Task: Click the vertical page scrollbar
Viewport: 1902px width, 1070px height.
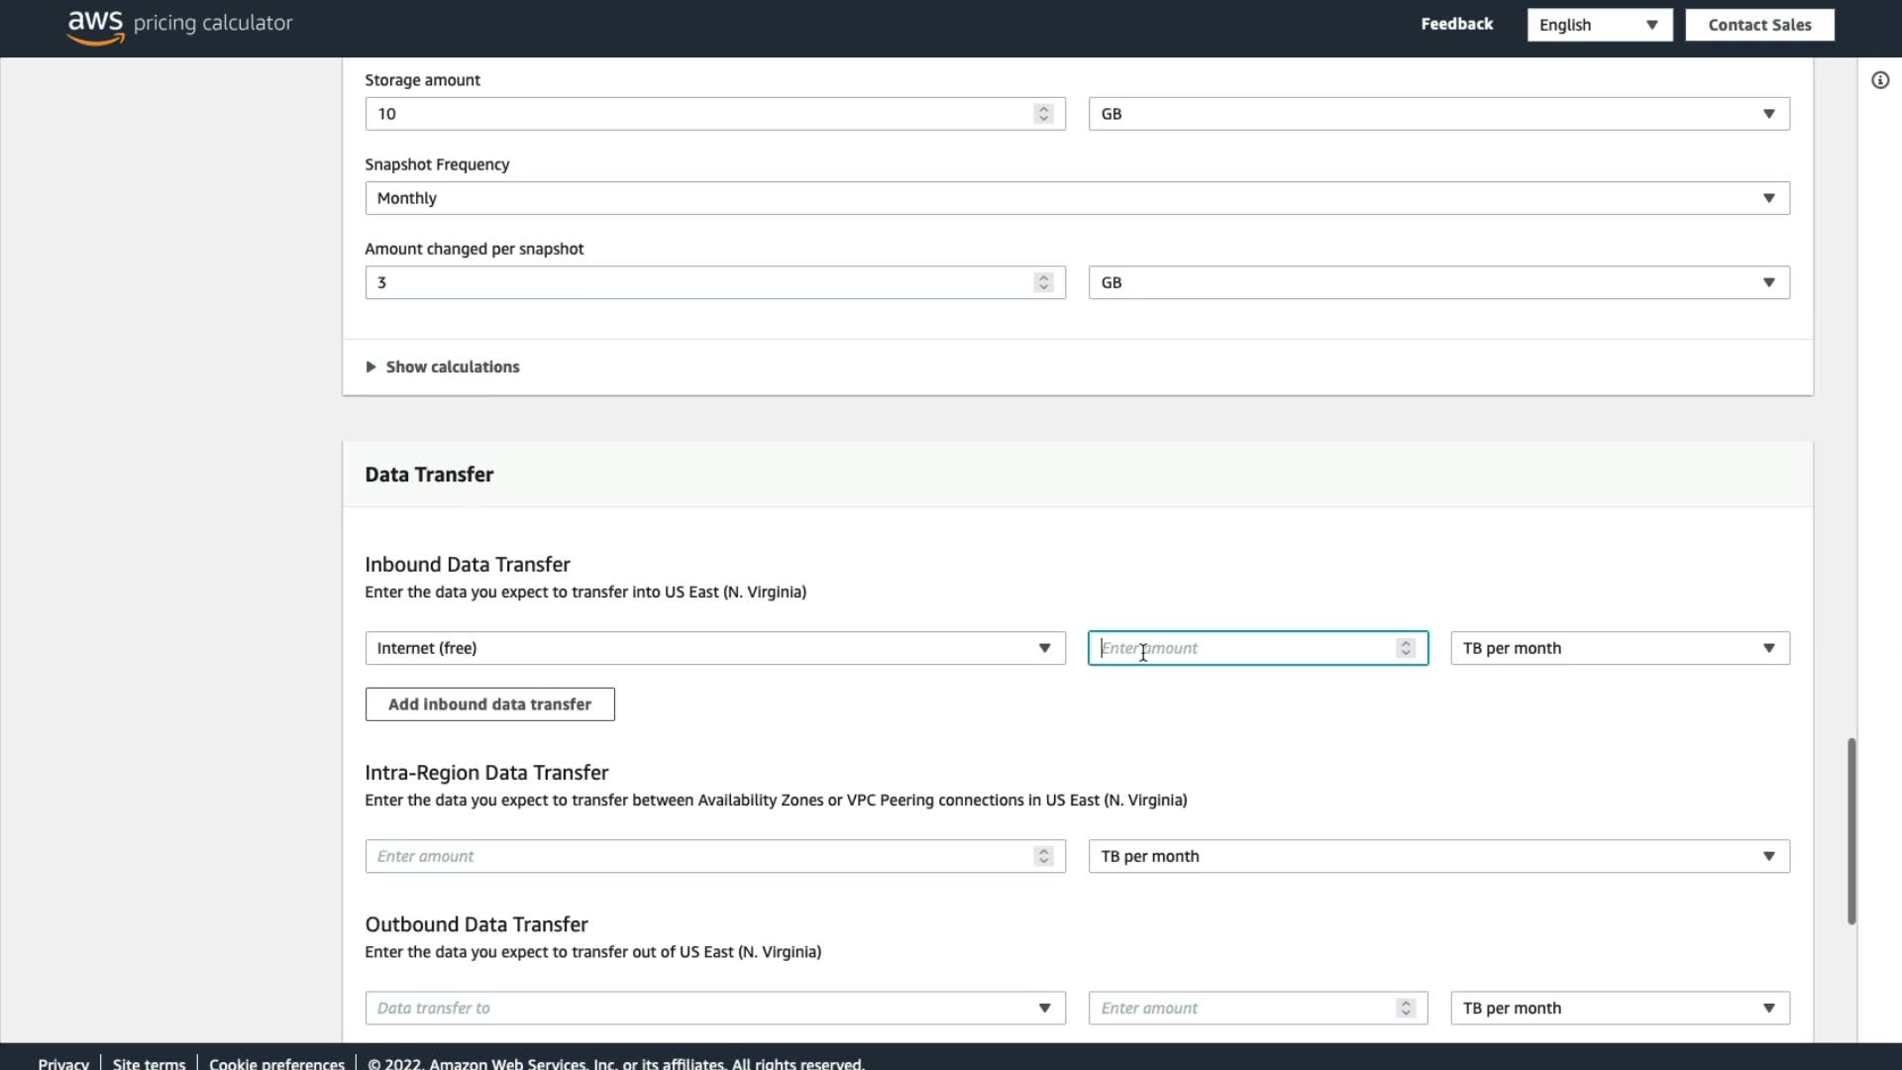Action: point(1850,830)
